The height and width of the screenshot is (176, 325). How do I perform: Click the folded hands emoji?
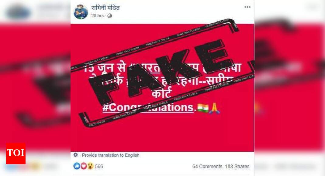(214, 108)
